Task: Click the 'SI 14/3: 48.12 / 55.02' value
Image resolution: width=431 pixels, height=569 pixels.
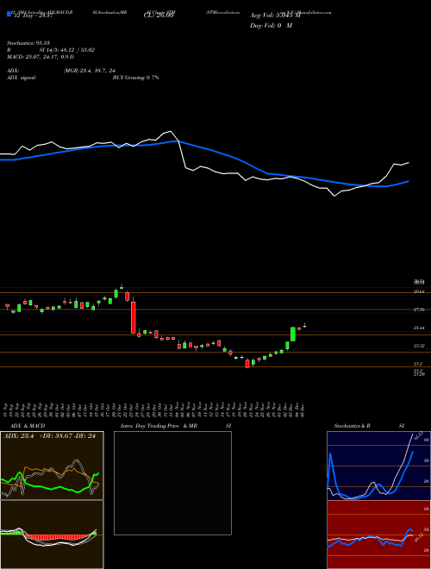Action: pos(67,50)
